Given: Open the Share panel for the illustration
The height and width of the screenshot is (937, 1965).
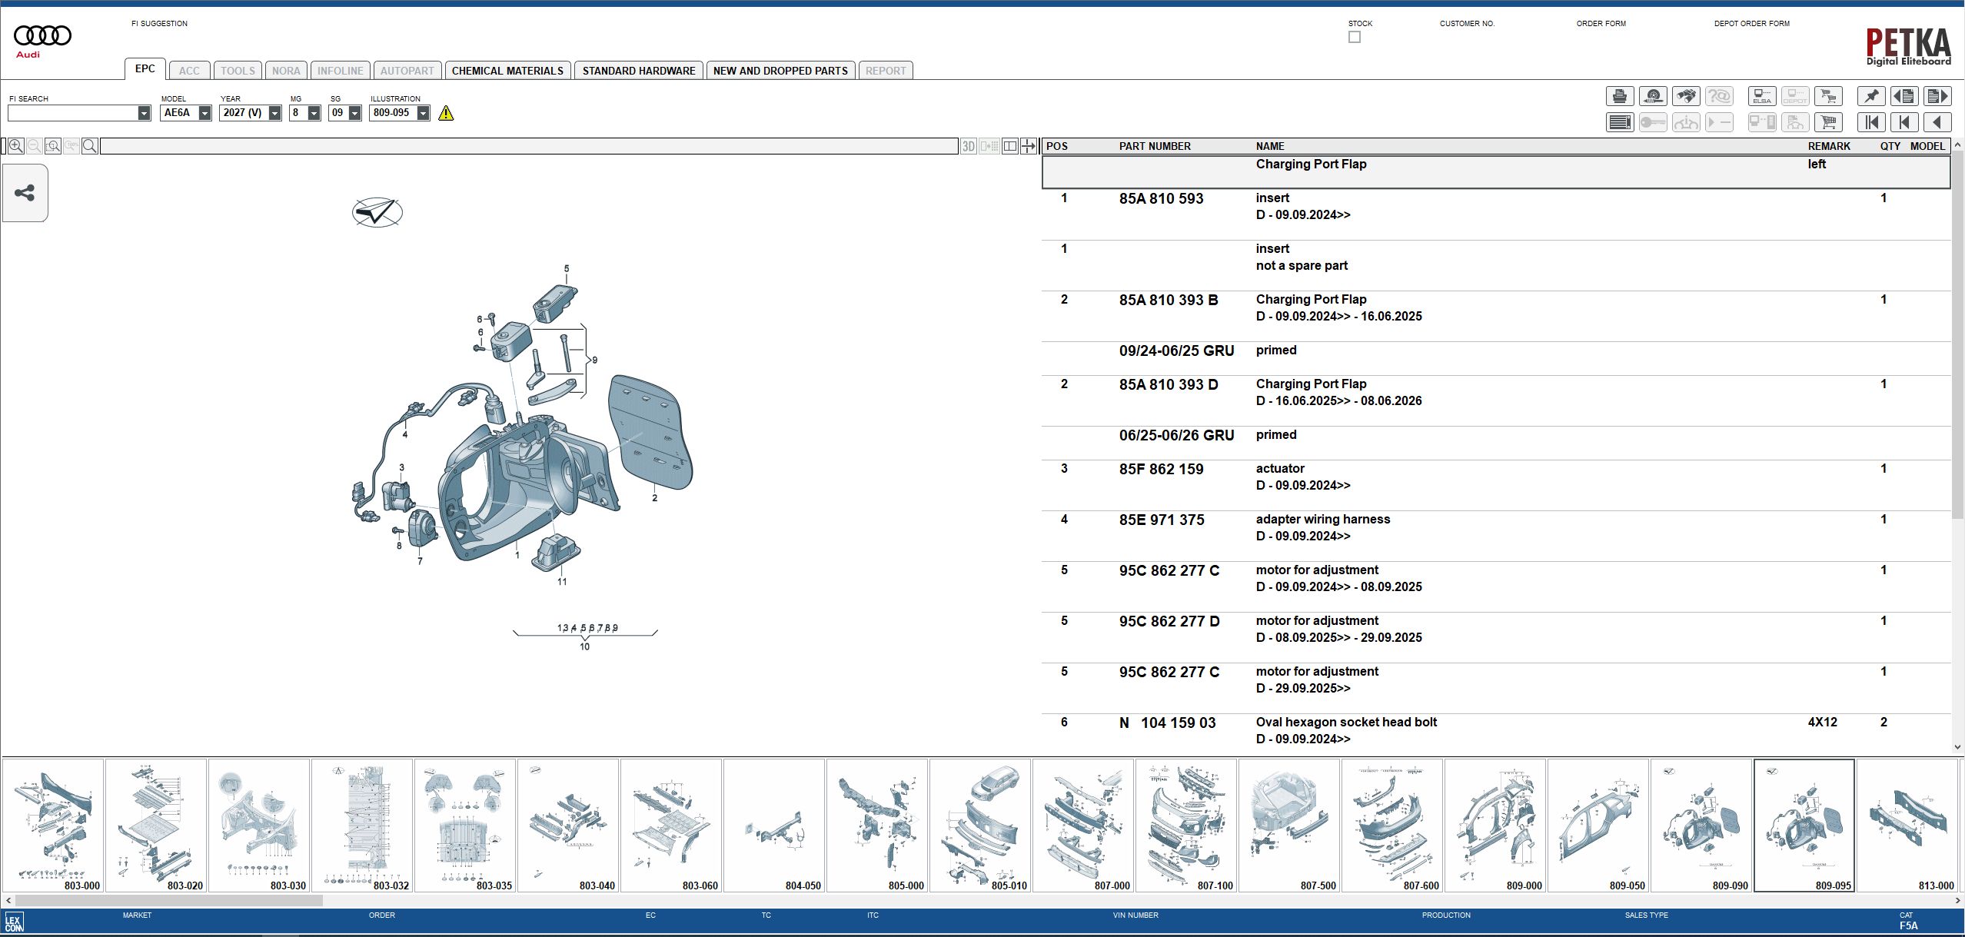Looking at the screenshot, I should [x=25, y=193].
